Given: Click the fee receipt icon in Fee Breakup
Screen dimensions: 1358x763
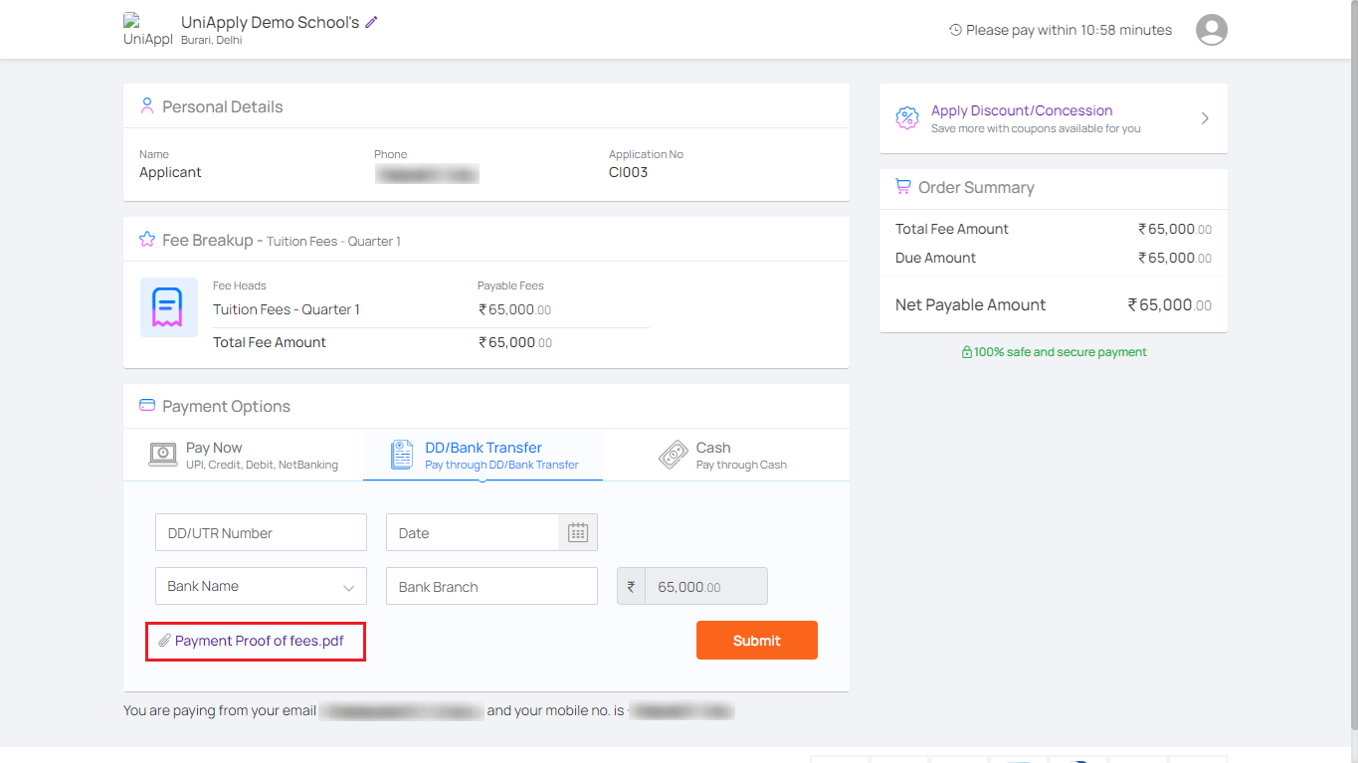Looking at the screenshot, I should tap(168, 307).
